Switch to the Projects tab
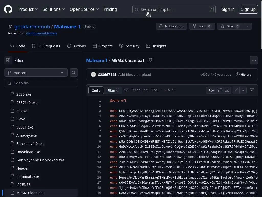The width and height of the screenshot is (262, 197). [102, 46]
